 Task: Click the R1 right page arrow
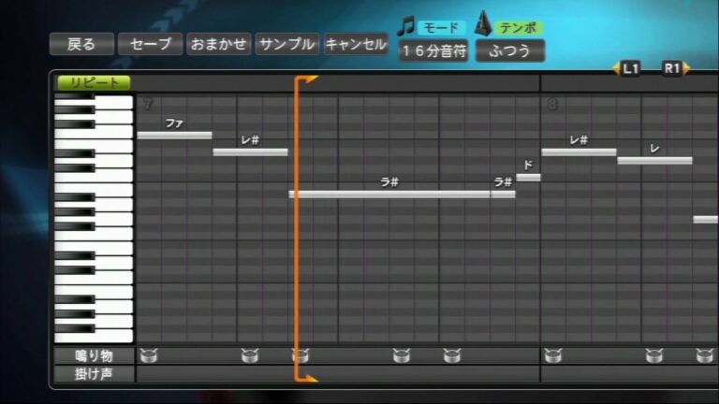click(674, 68)
